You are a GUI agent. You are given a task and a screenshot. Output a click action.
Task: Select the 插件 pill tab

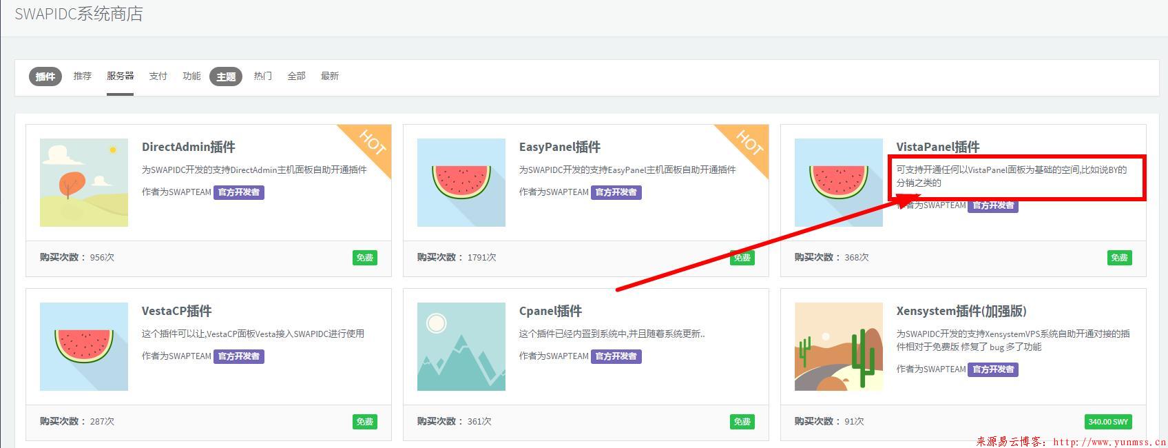[45, 77]
